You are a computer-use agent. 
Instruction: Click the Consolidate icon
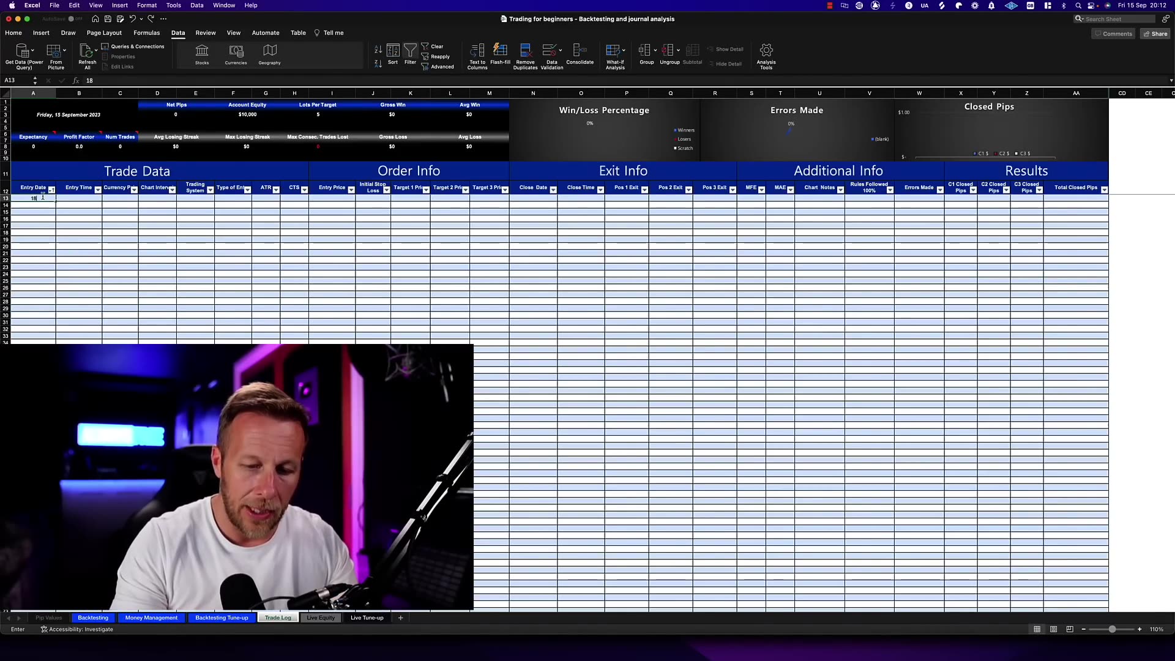click(x=580, y=50)
